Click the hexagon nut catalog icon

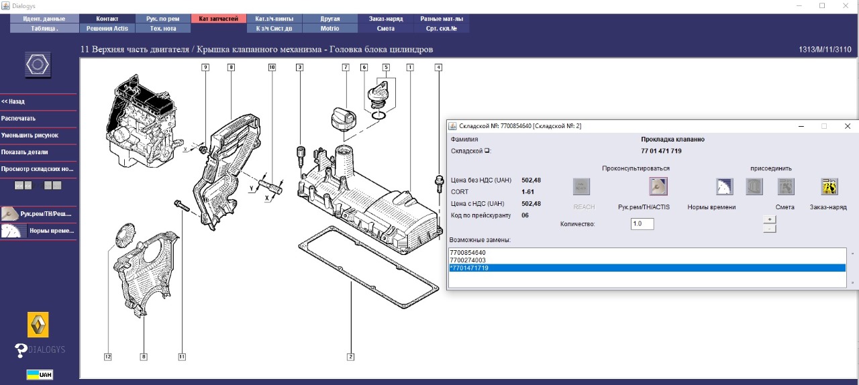point(38,64)
